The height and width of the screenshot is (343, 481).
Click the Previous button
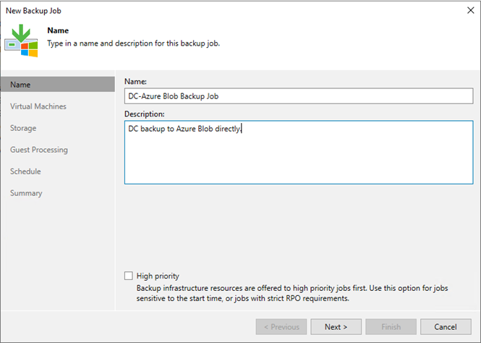[x=281, y=327]
